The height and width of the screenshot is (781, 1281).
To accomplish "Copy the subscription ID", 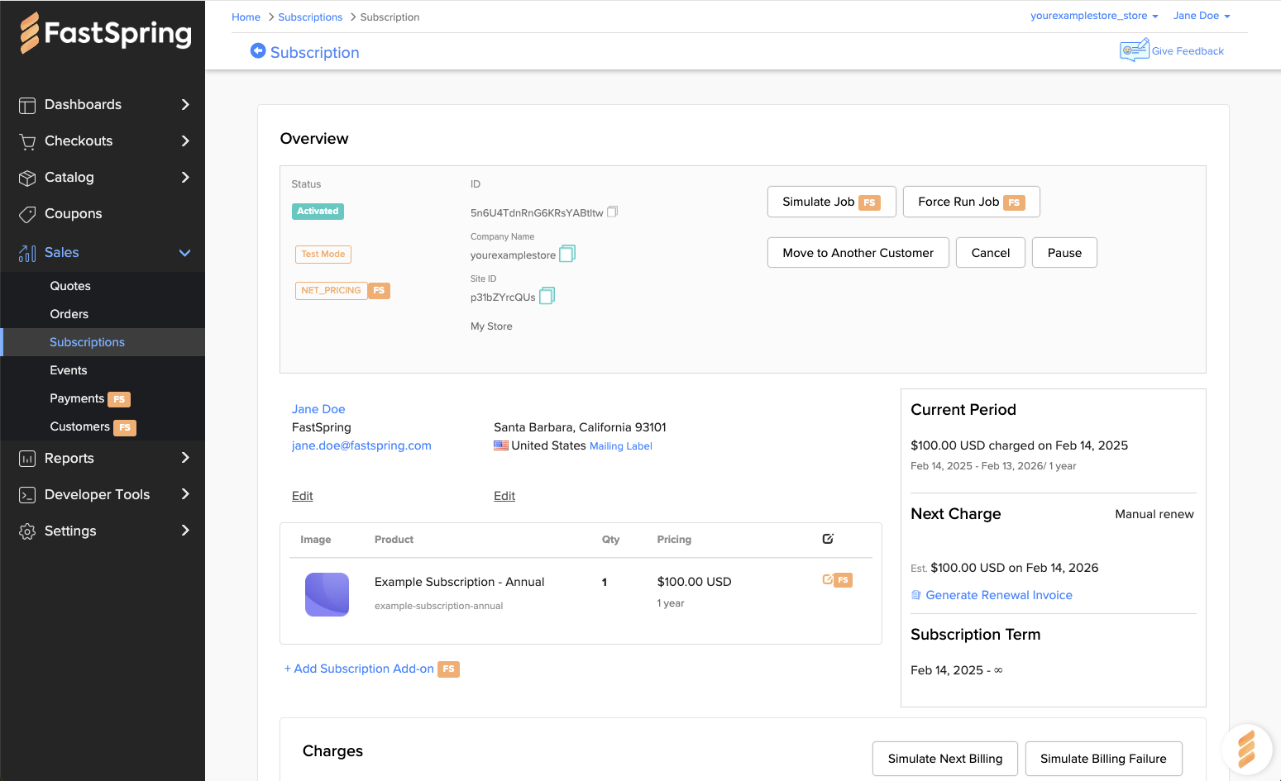I will pos(612,212).
